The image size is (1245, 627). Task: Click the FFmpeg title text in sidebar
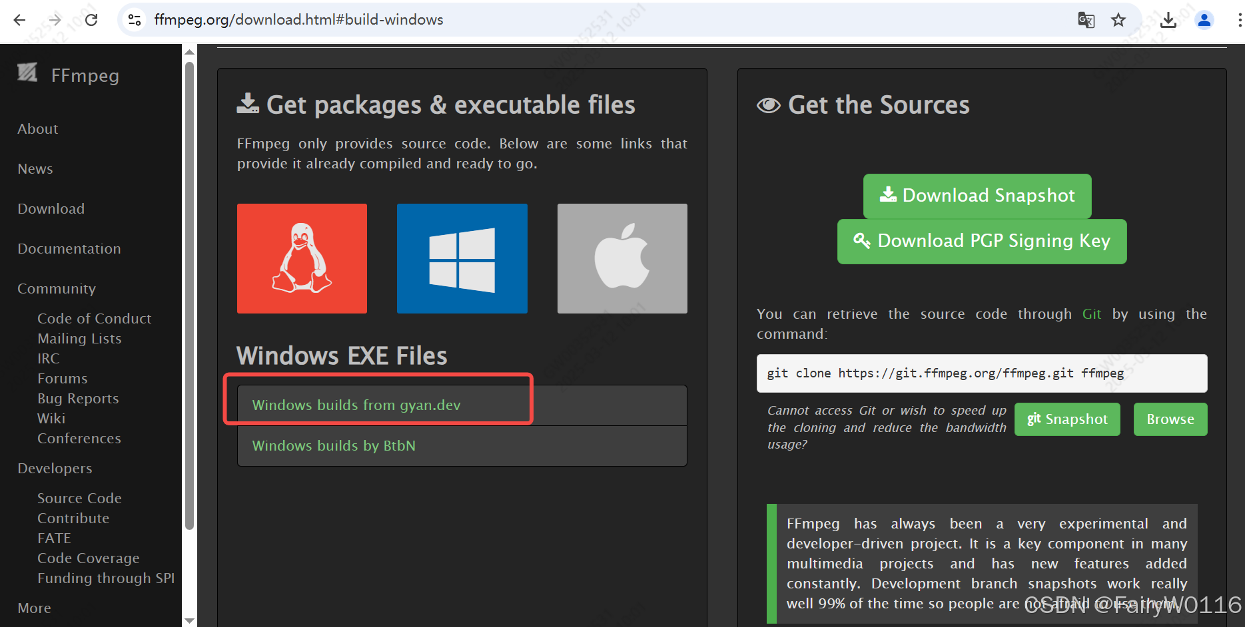[85, 75]
